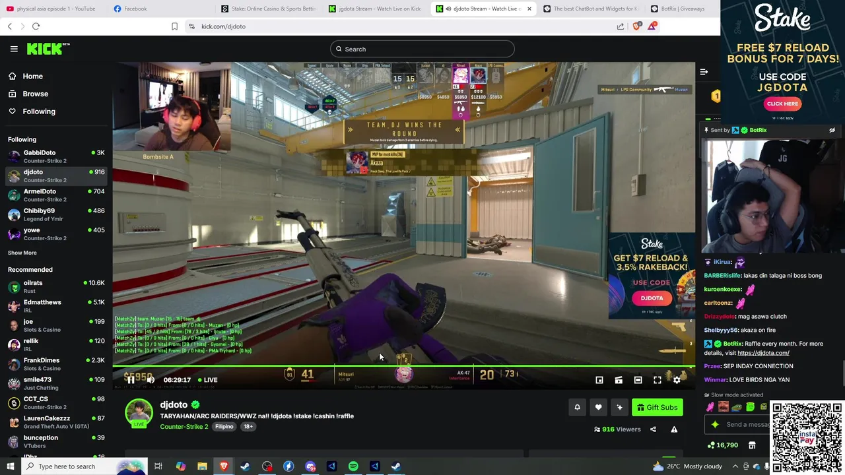
Task: Open djdota.com link in chat
Action: click(x=763, y=353)
